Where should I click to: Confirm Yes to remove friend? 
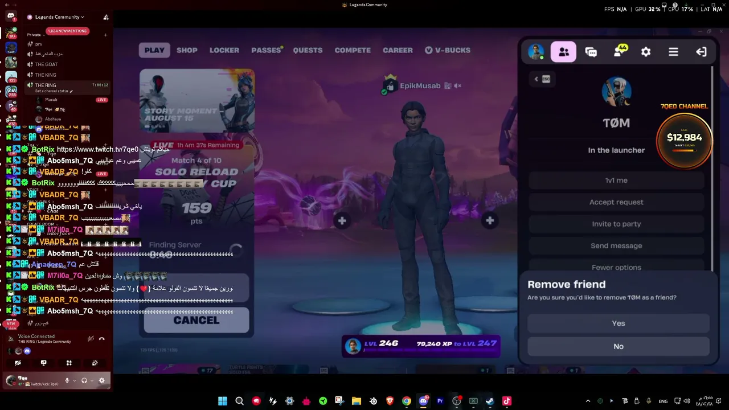pyautogui.click(x=619, y=323)
